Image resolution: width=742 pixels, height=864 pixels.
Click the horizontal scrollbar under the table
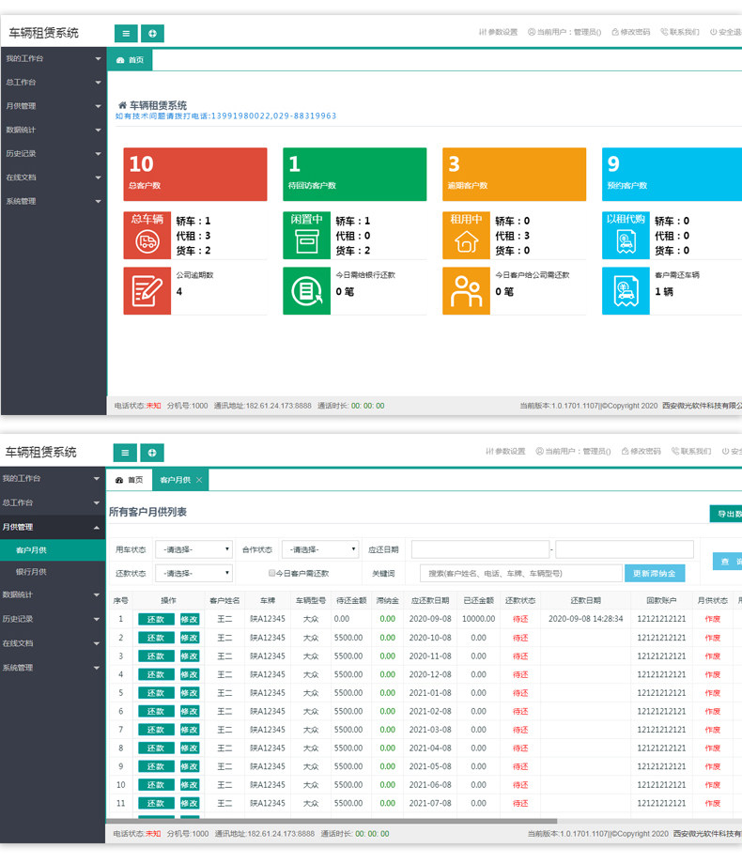click(332, 821)
